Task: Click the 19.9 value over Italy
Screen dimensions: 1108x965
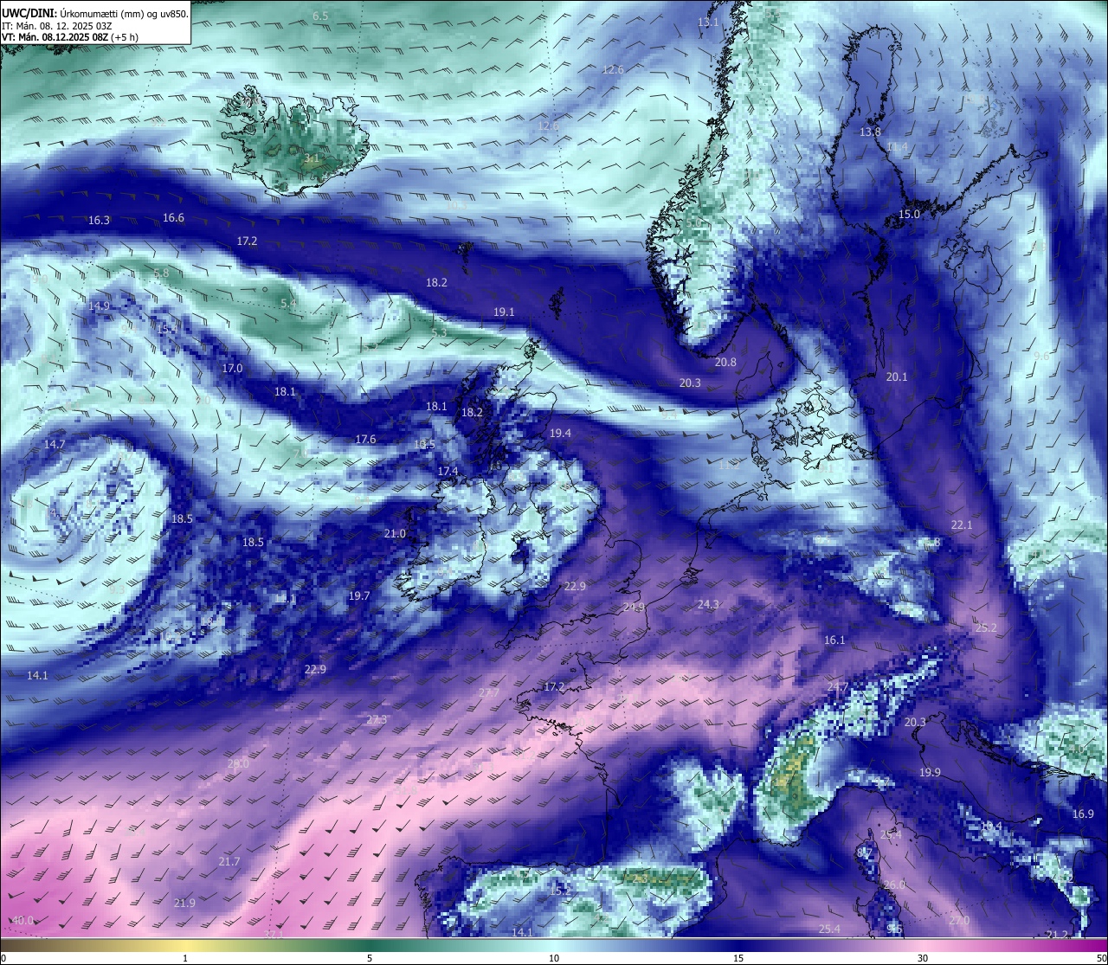Action: (930, 773)
